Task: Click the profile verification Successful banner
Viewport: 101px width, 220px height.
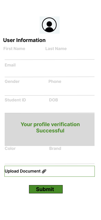Action: tap(50, 129)
